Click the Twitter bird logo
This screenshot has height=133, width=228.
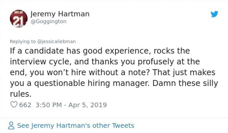click(x=214, y=14)
